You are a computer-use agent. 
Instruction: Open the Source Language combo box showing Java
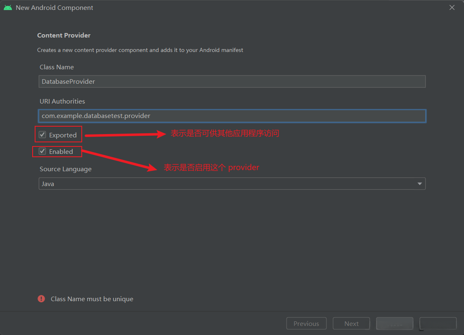227,184
